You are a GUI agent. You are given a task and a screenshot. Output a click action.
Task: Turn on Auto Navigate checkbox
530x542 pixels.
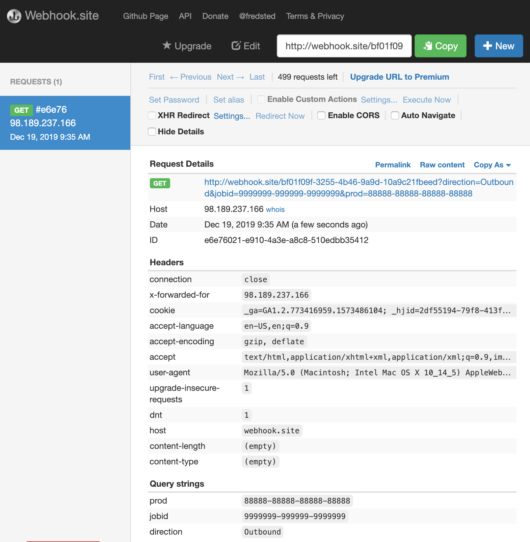395,115
